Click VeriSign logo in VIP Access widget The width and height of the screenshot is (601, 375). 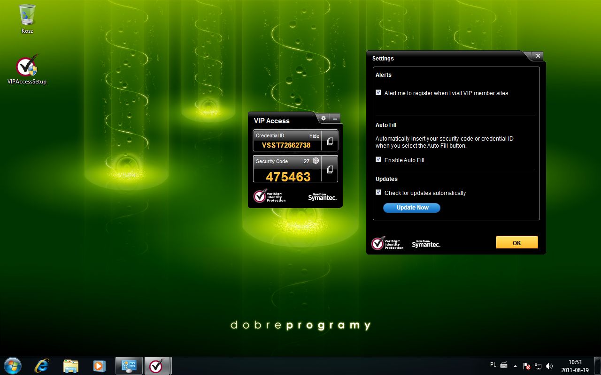pos(270,196)
